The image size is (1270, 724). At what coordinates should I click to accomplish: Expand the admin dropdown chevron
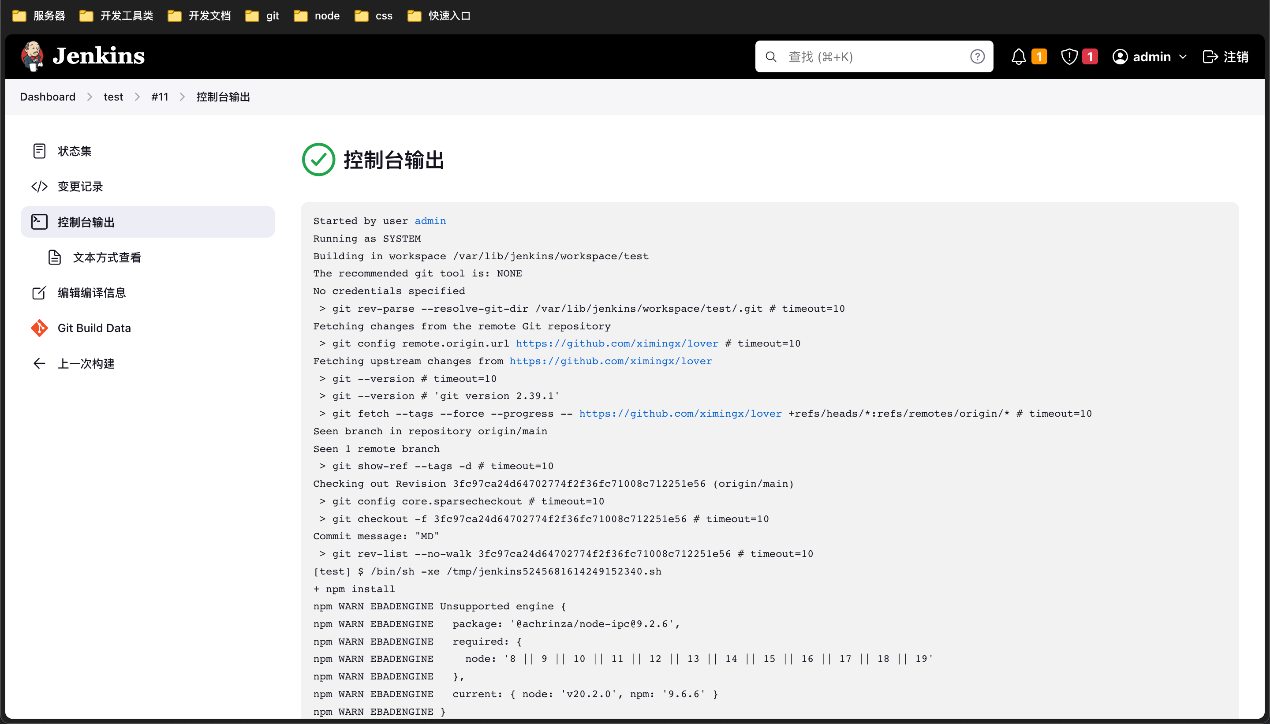click(1183, 57)
